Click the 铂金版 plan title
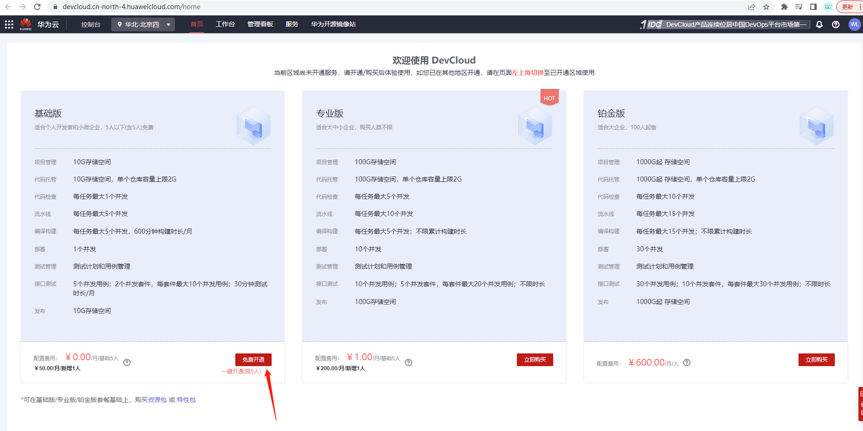The height and width of the screenshot is (431, 863). point(611,113)
